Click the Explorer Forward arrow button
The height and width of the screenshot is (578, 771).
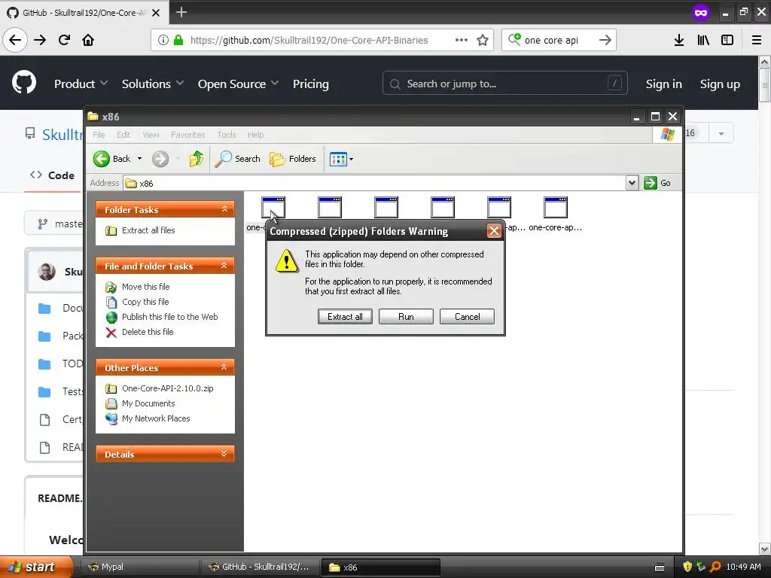[x=160, y=159]
